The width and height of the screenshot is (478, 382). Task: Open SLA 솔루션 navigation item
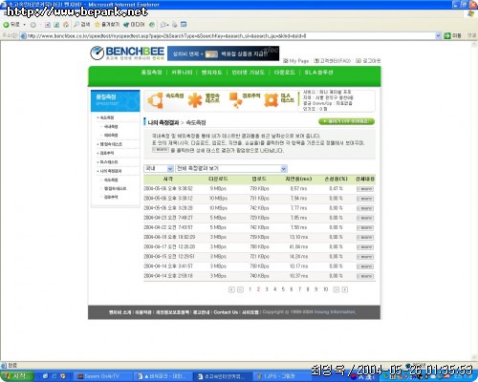coord(318,73)
